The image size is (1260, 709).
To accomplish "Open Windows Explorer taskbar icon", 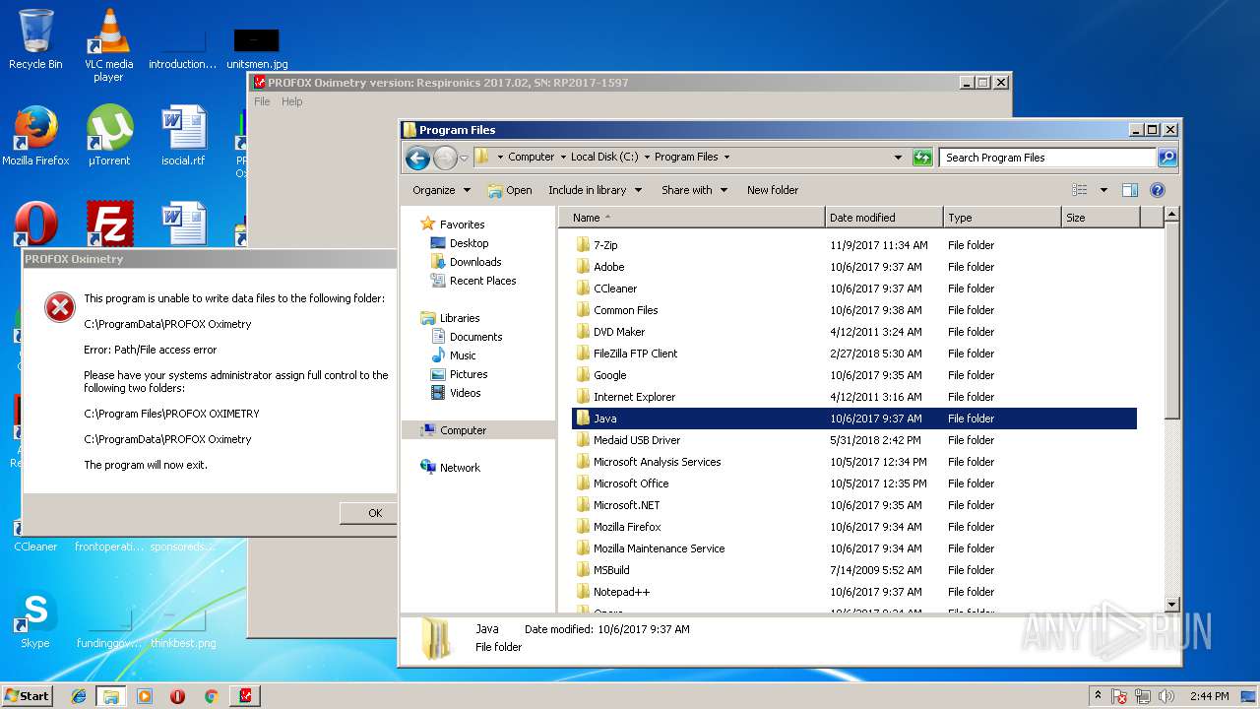I will point(110,696).
